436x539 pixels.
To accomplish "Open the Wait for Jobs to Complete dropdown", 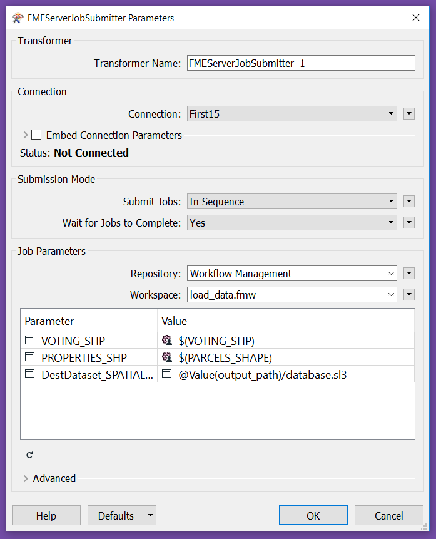I will tap(292, 223).
